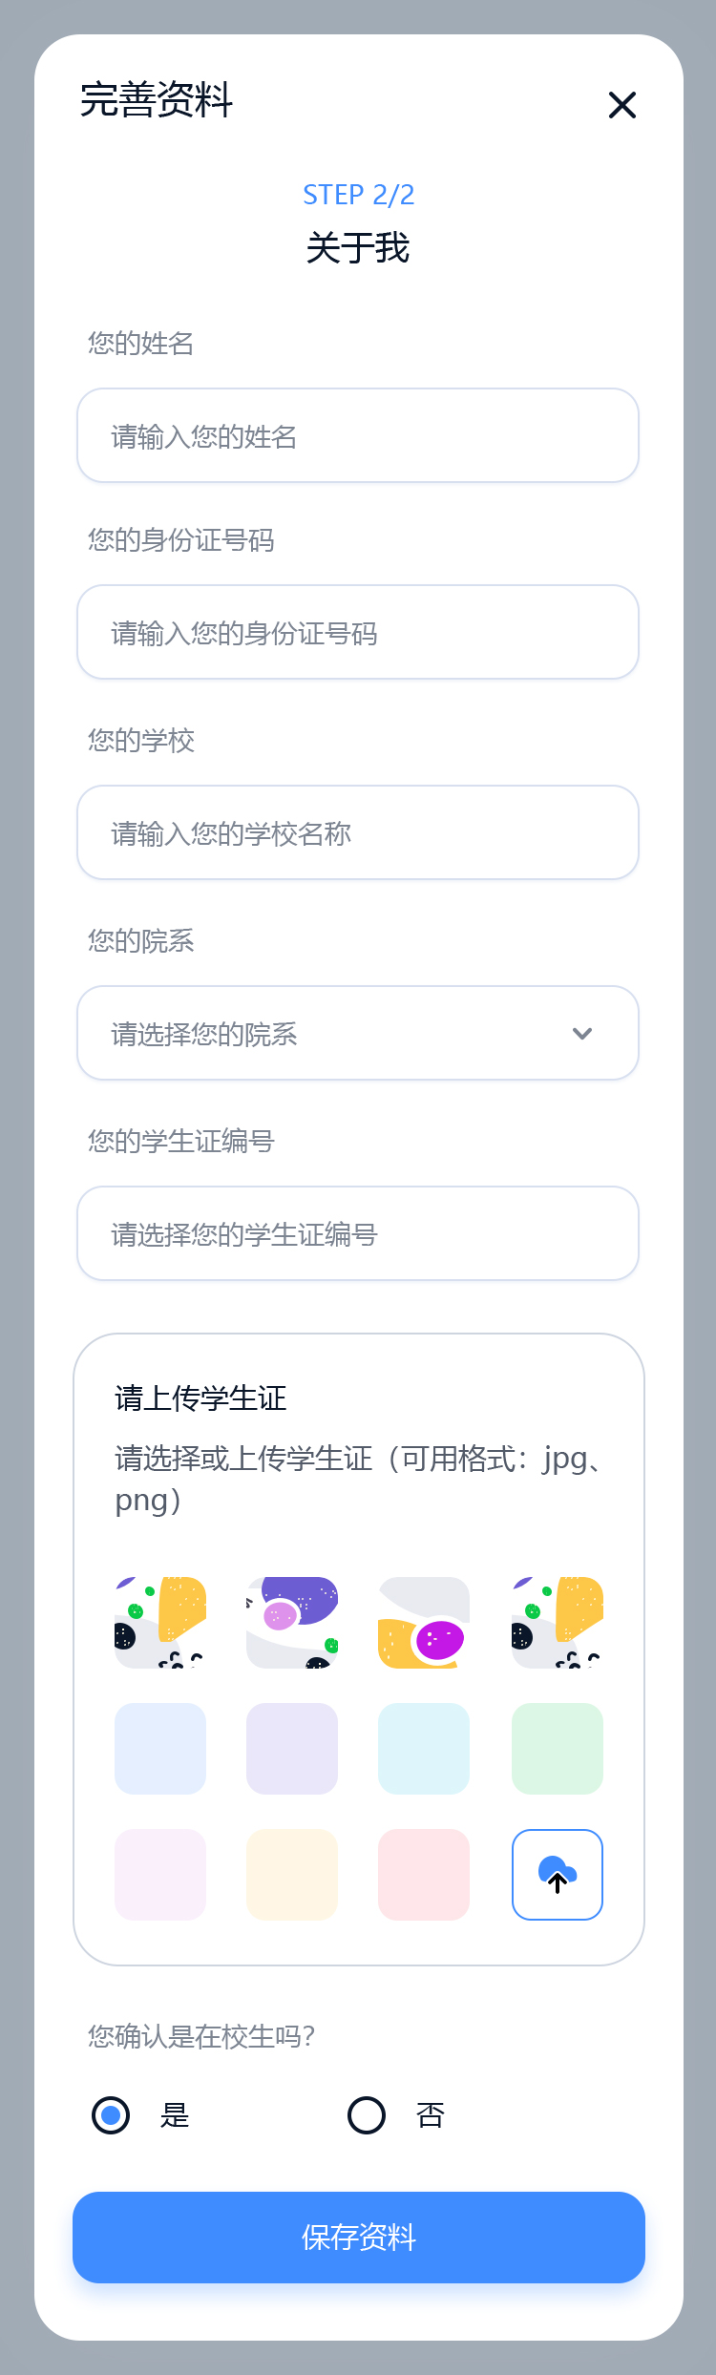Pick the light pink red swatch
716x2375 pixels.
pyautogui.click(x=424, y=1874)
